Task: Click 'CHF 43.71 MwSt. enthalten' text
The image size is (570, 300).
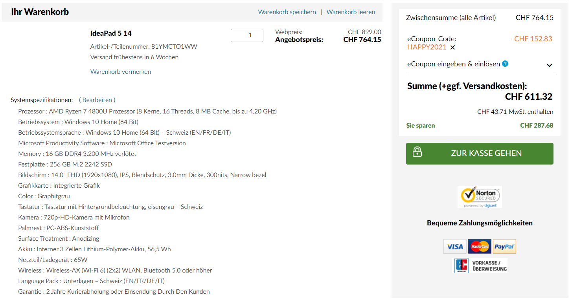Action: pos(515,112)
